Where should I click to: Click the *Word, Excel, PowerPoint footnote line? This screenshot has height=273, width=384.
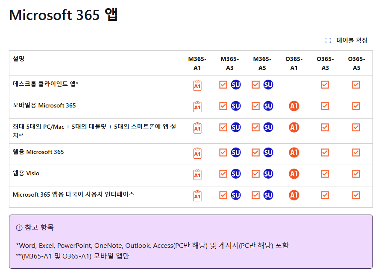(x=152, y=245)
